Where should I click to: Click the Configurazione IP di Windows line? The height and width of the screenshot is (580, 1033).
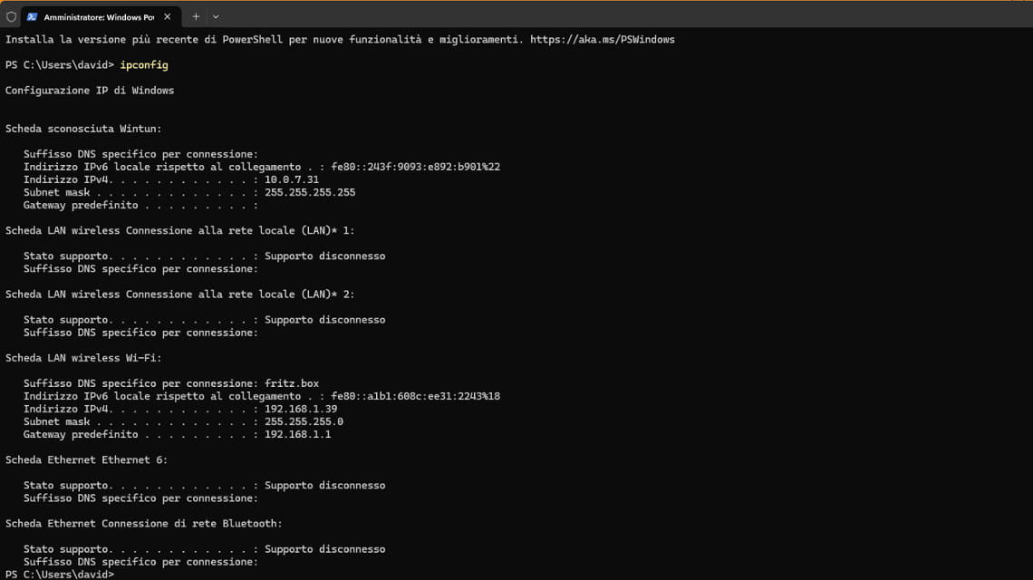[90, 91]
